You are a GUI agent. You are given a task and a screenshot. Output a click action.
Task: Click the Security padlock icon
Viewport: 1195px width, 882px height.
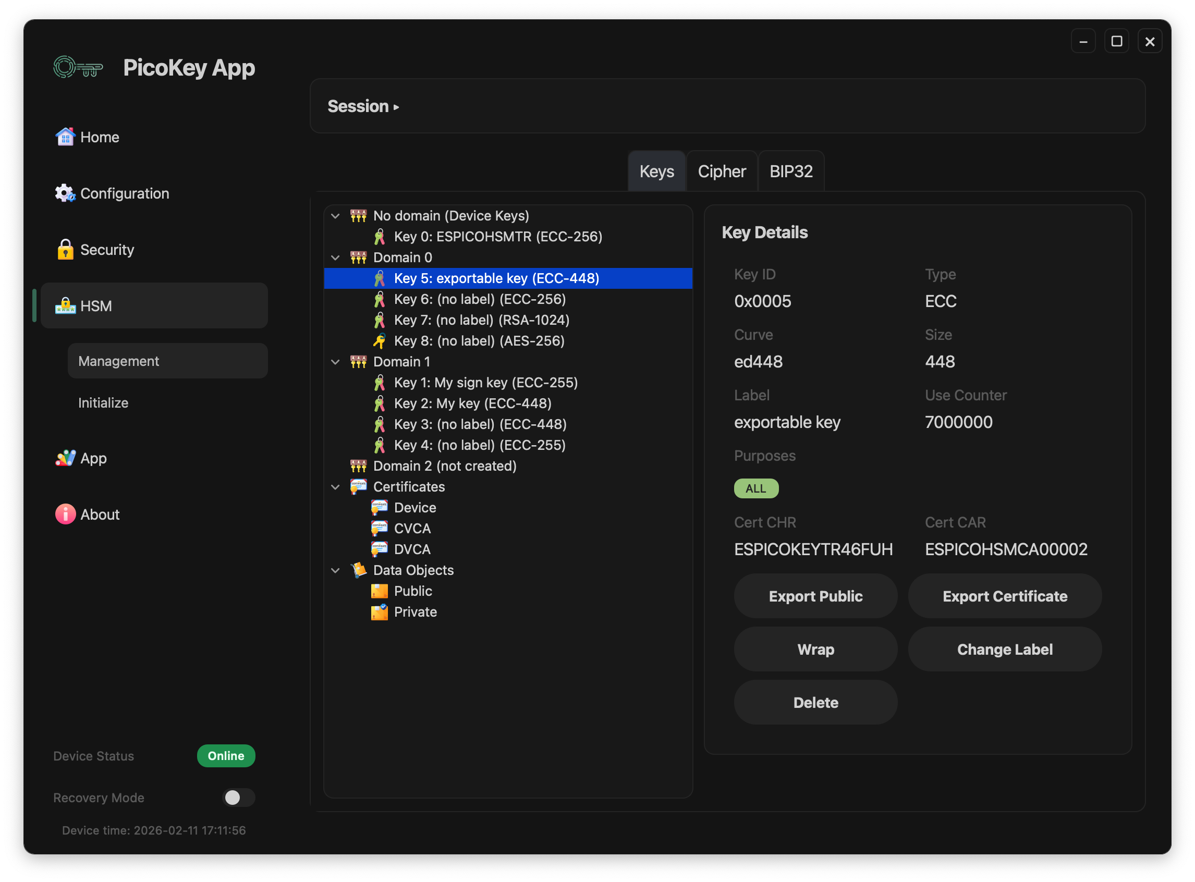point(65,249)
